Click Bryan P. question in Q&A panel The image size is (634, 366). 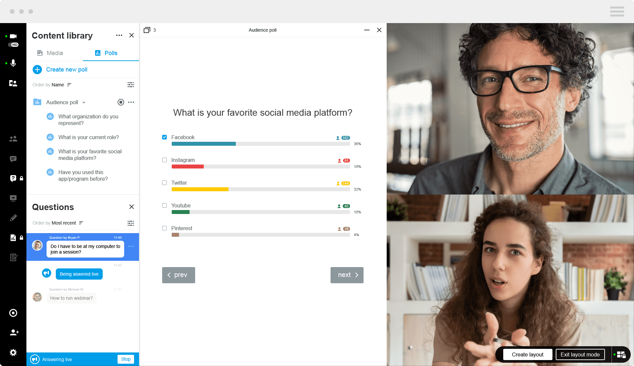(85, 249)
